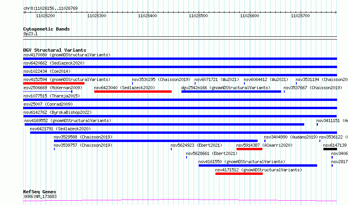
Task: Click nsv4161550 gnomAD variant label
Action: [242, 162]
